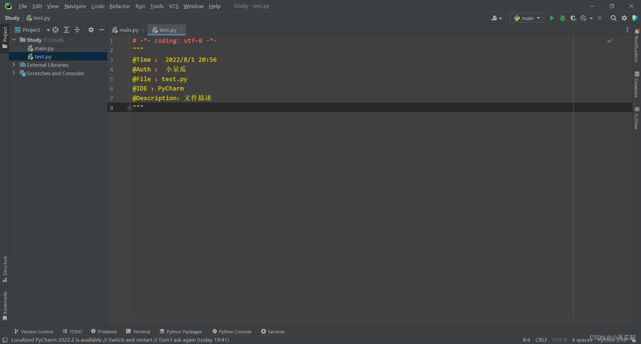Open the VCS menu
This screenshot has height=344, width=641.
(x=174, y=6)
